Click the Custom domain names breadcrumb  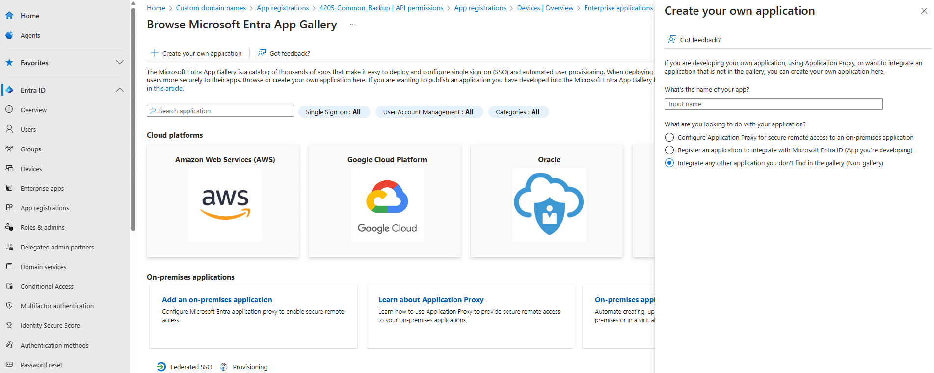[211, 8]
